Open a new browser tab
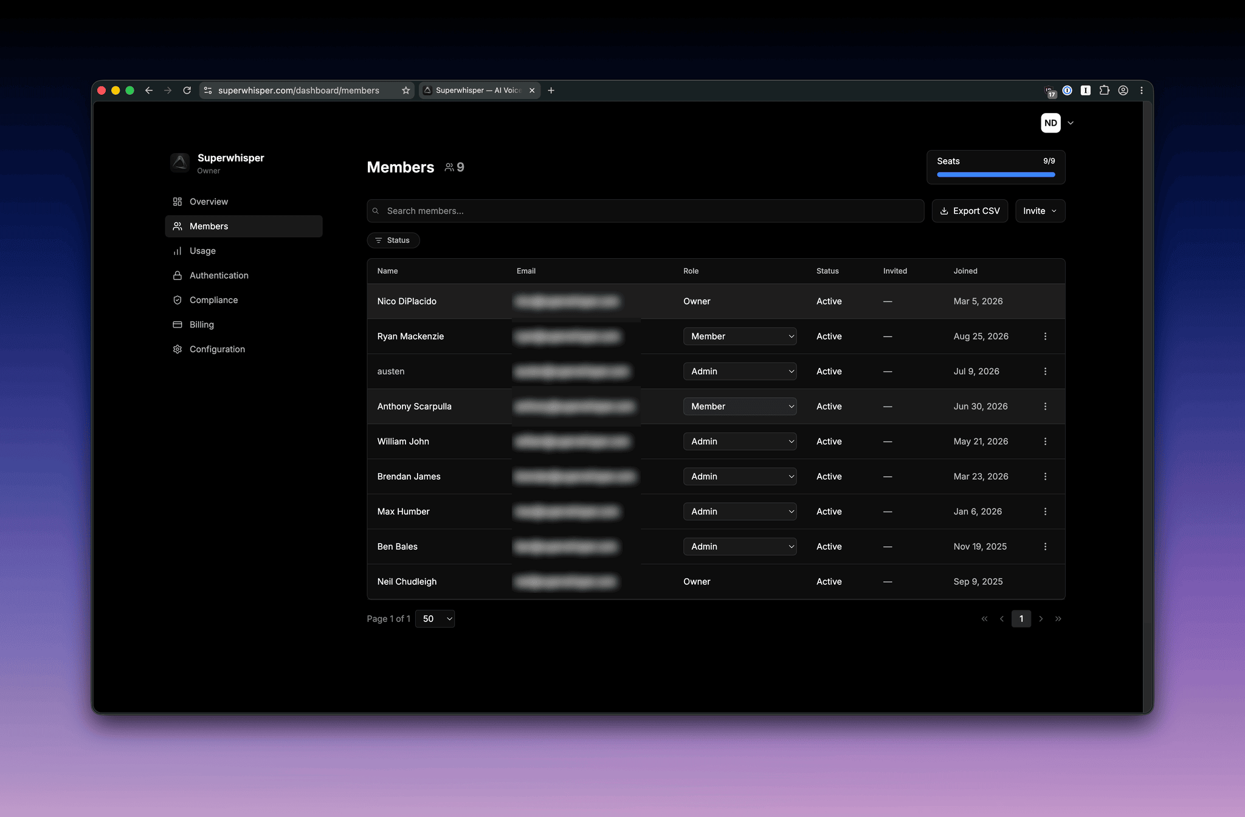The image size is (1245, 817). (x=551, y=91)
